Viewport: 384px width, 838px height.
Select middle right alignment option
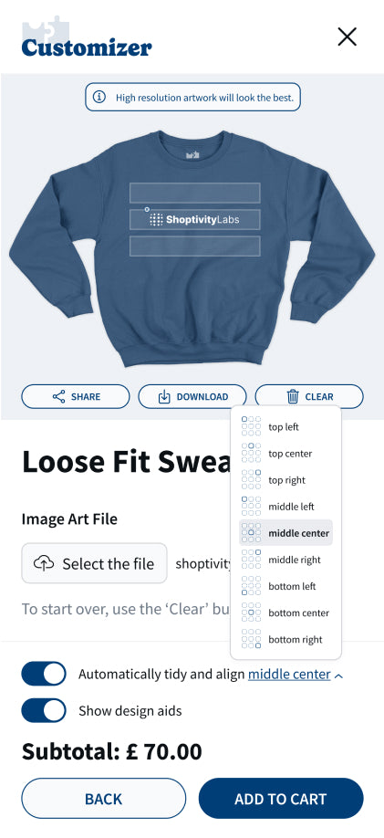tap(285, 560)
